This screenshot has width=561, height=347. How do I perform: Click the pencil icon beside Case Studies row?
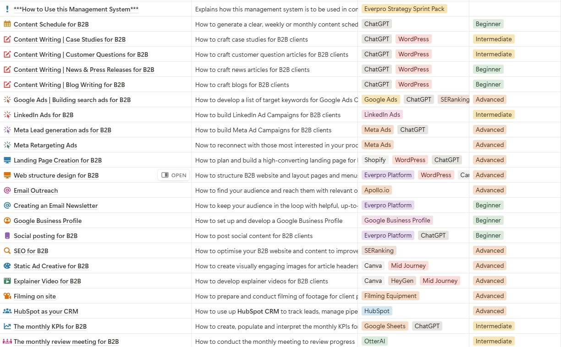pos(7,39)
